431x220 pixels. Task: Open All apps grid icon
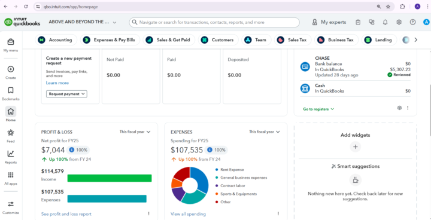pos(10,175)
